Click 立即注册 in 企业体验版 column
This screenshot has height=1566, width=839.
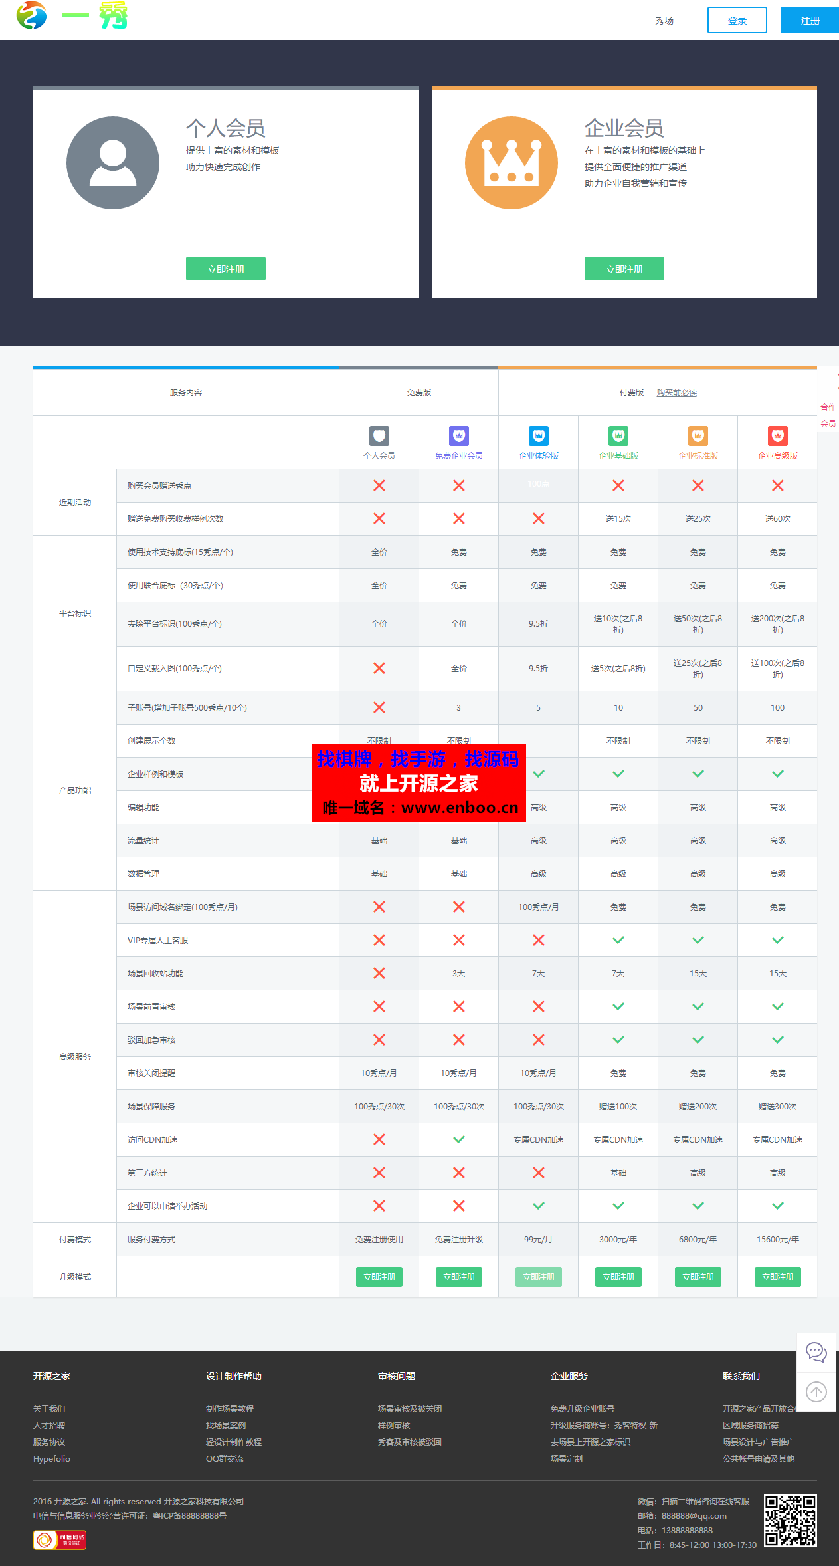539,1277
